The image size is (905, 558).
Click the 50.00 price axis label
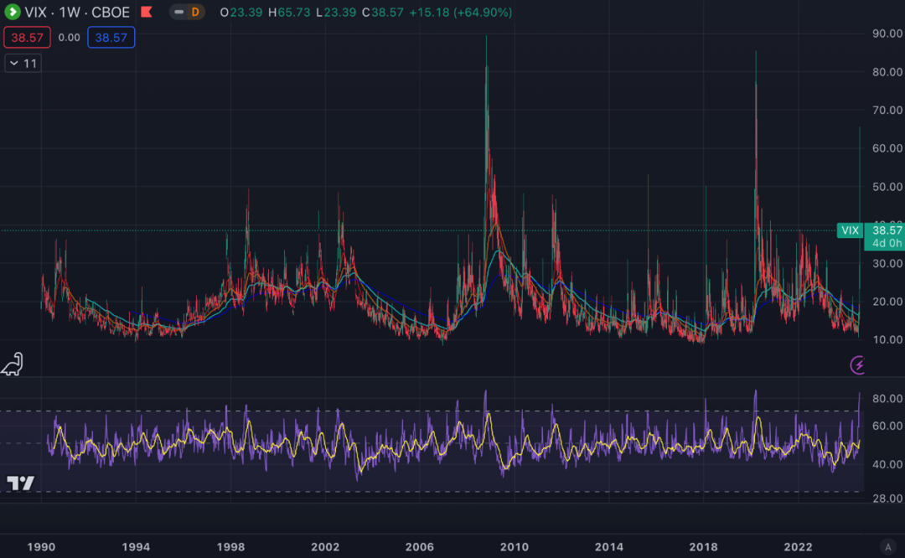(x=887, y=186)
